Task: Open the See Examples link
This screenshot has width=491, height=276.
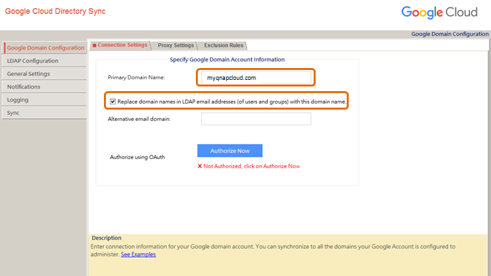Action: (138, 254)
